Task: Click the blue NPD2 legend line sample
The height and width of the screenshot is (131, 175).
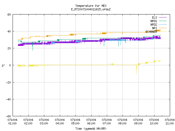Action: [163, 25]
